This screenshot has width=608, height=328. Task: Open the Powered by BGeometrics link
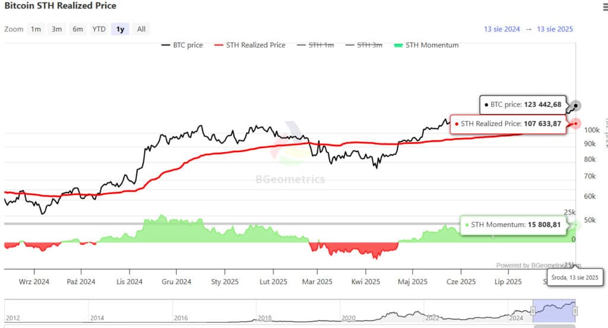click(x=537, y=266)
